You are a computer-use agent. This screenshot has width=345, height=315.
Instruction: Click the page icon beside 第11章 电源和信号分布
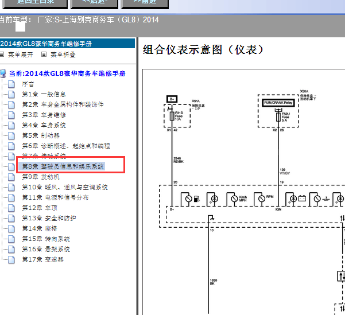click(x=11, y=197)
